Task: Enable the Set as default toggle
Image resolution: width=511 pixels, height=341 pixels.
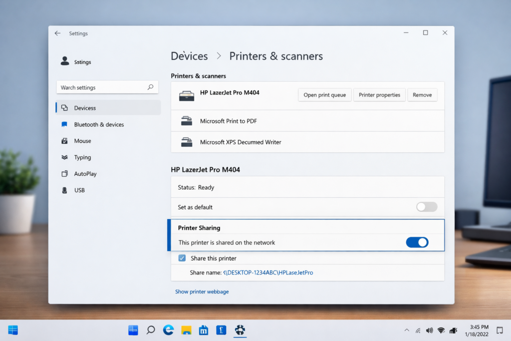Action: point(427,207)
